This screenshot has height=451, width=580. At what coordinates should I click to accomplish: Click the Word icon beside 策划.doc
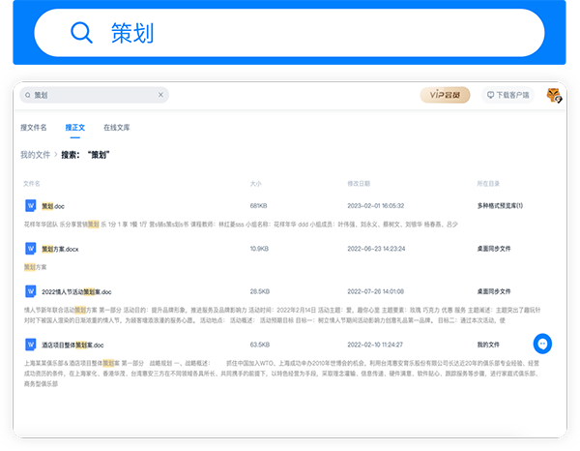31,206
